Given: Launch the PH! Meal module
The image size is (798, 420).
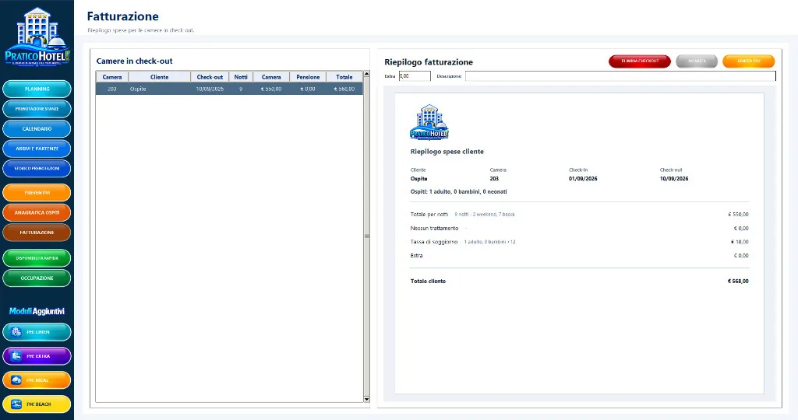Looking at the screenshot, I should [x=37, y=380].
